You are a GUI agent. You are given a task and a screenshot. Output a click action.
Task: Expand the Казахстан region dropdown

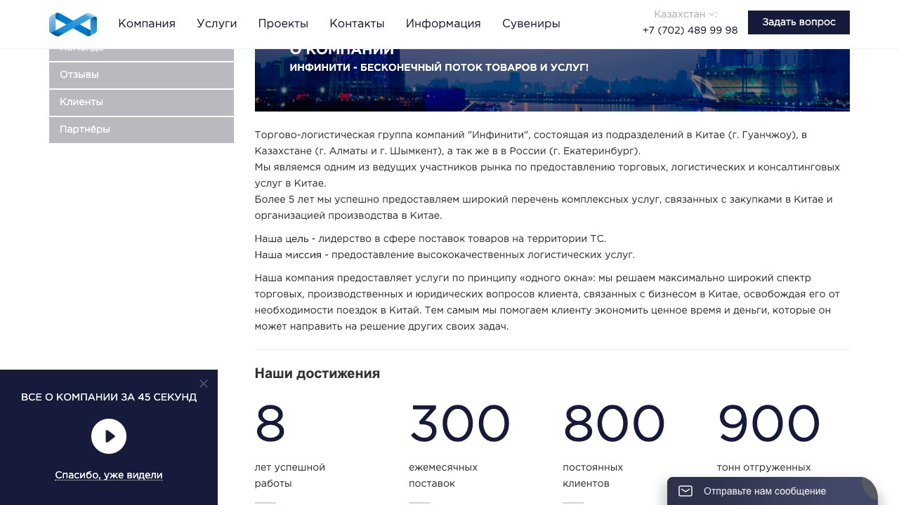(x=685, y=14)
